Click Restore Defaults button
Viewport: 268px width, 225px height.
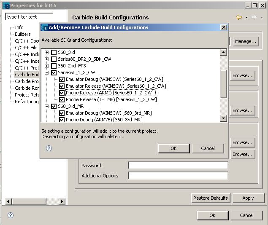click(x=211, y=198)
